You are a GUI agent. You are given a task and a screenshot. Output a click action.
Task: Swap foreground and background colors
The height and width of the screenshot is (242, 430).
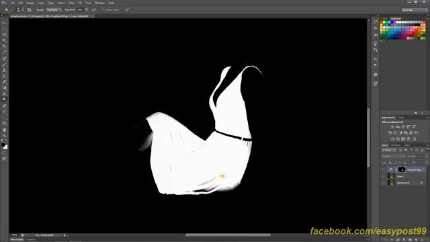coord(6,140)
